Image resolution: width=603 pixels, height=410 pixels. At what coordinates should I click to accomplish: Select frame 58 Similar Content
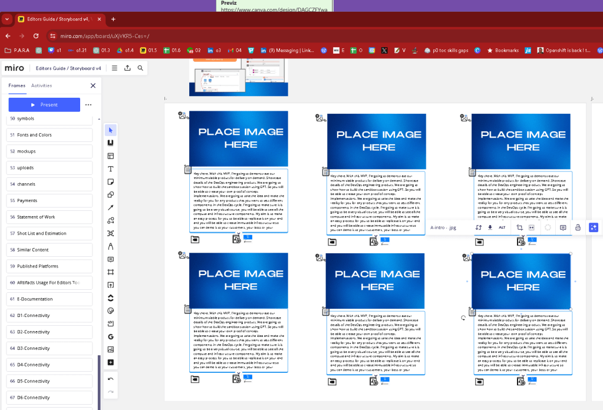point(50,250)
